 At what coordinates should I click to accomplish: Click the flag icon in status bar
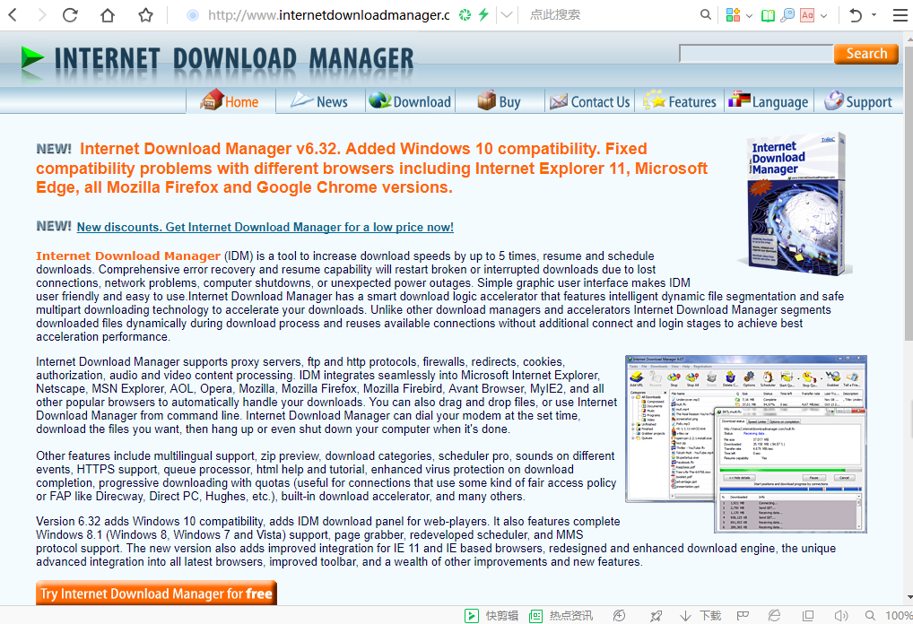pos(743,616)
